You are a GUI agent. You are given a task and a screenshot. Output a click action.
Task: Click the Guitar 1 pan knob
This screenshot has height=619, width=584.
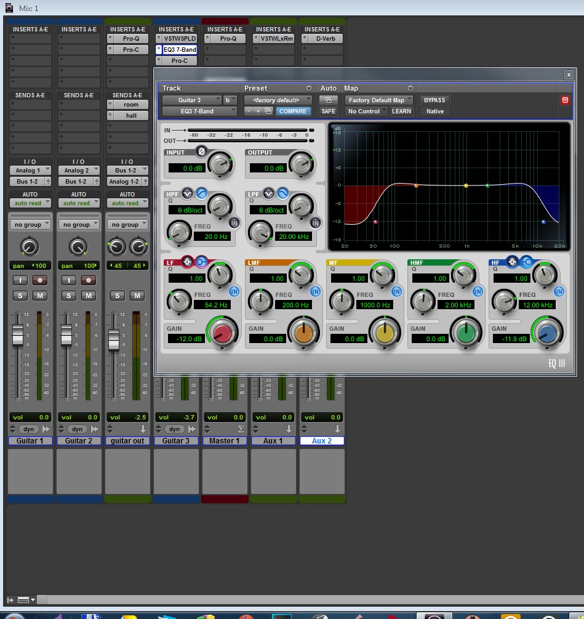click(x=30, y=247)
